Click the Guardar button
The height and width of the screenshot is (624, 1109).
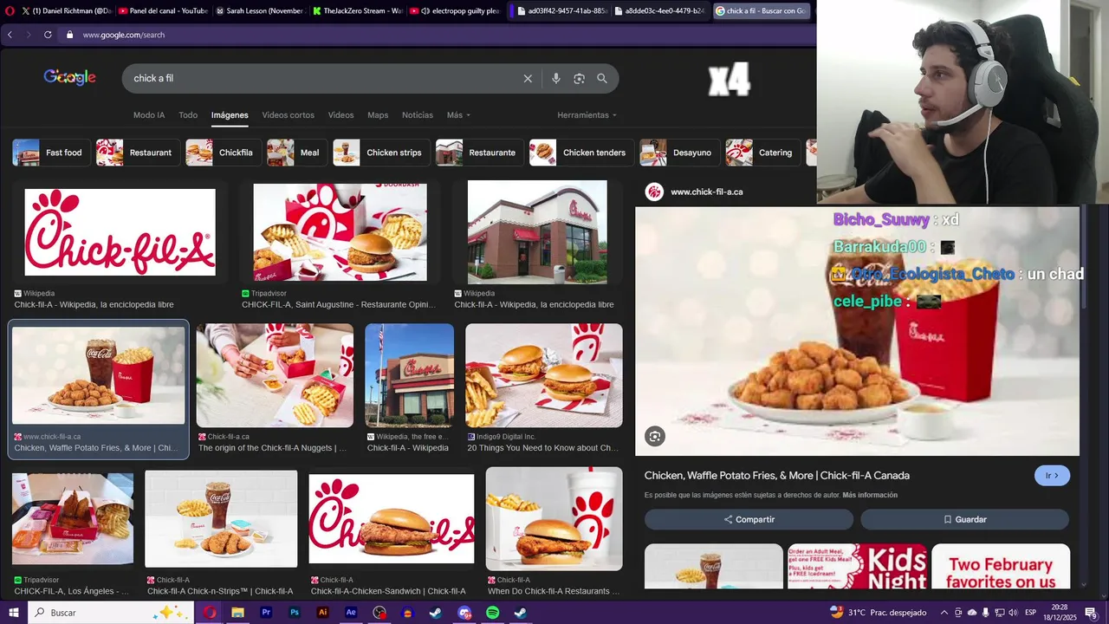coord(964,519)
